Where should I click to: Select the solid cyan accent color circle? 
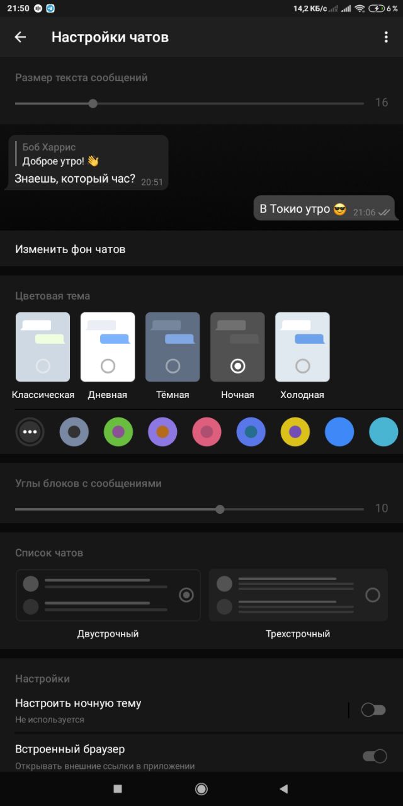tap(383, 432)
